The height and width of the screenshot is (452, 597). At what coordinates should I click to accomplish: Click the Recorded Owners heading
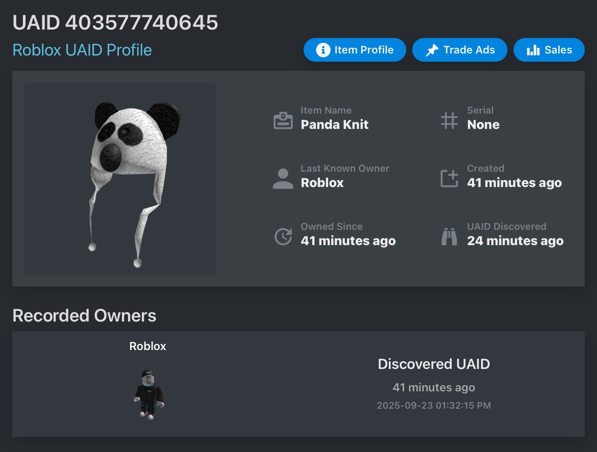(x=85, y=315)
